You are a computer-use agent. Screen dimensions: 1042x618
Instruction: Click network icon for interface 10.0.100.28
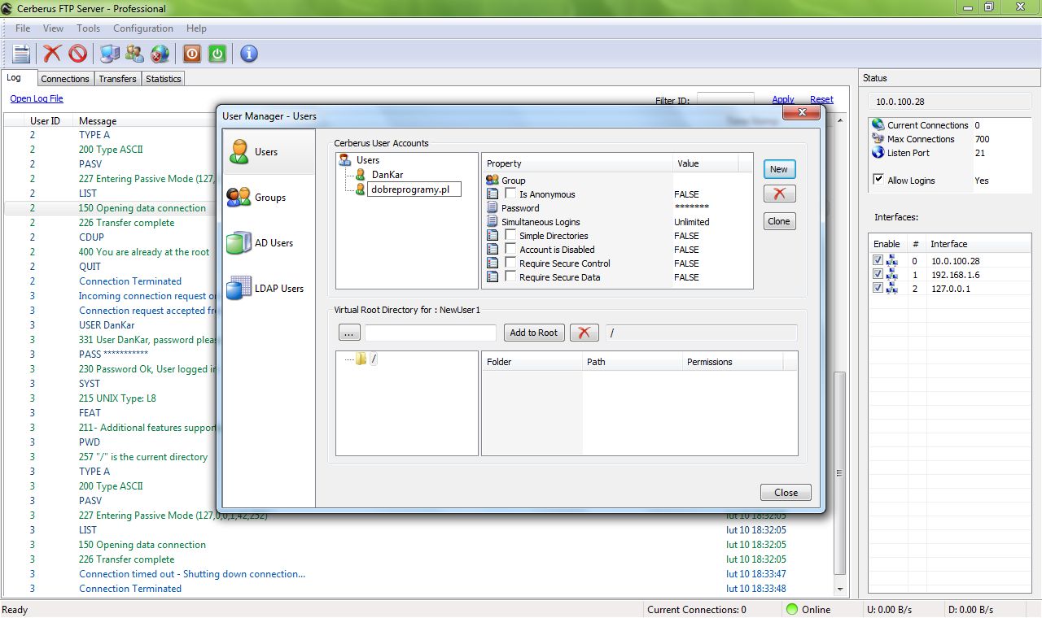point(891,260)
